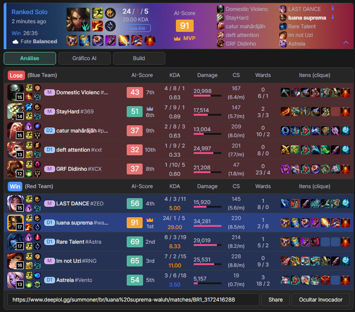Click first item icon in Im not Uzi's row
355x312 pixels.
(x=285, y=261)
